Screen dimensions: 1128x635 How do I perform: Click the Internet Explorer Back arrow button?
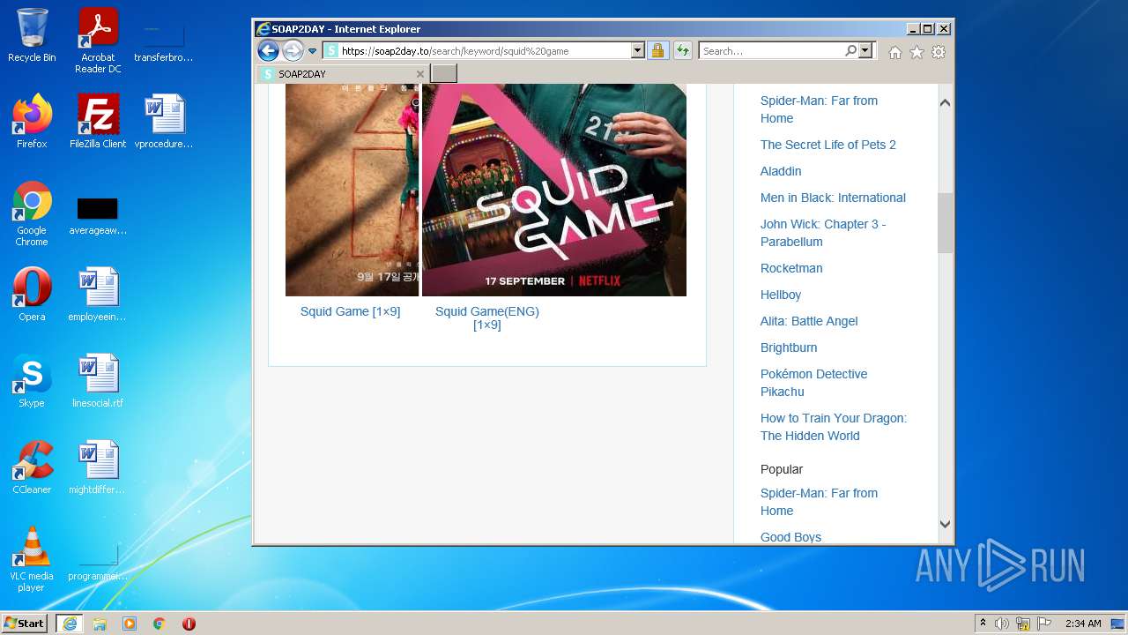[x=268, y=51]
